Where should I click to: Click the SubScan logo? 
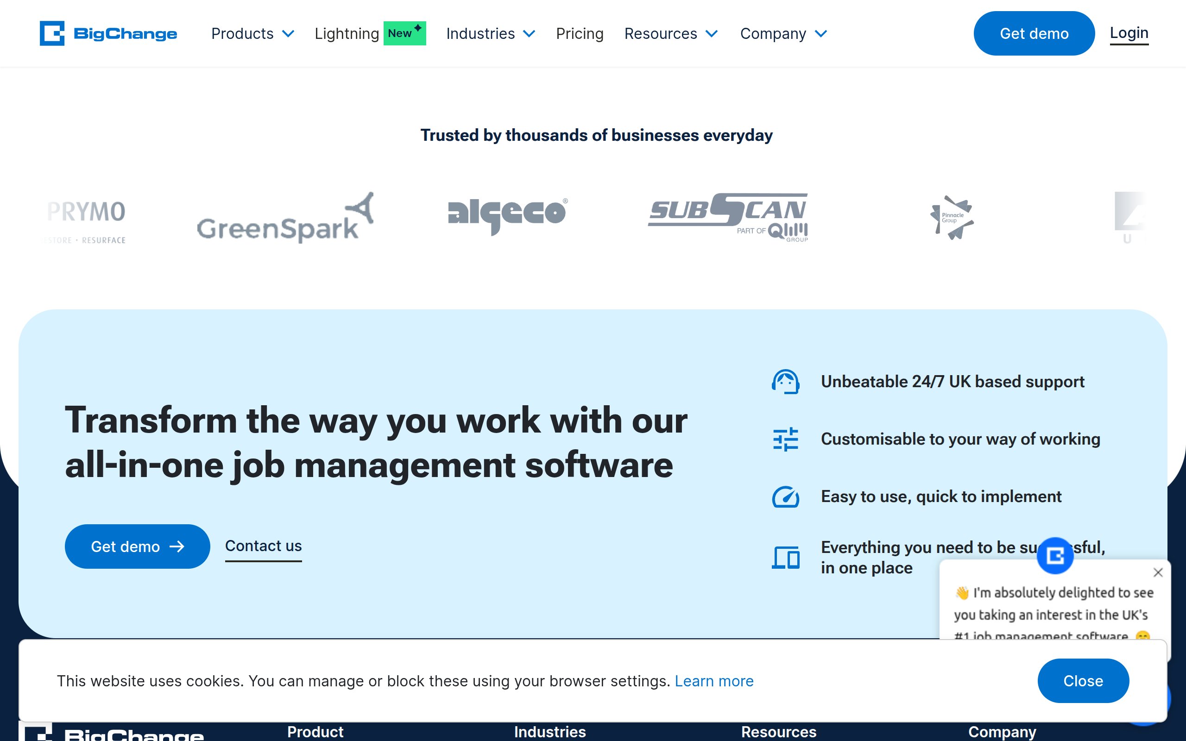point(728,217)
